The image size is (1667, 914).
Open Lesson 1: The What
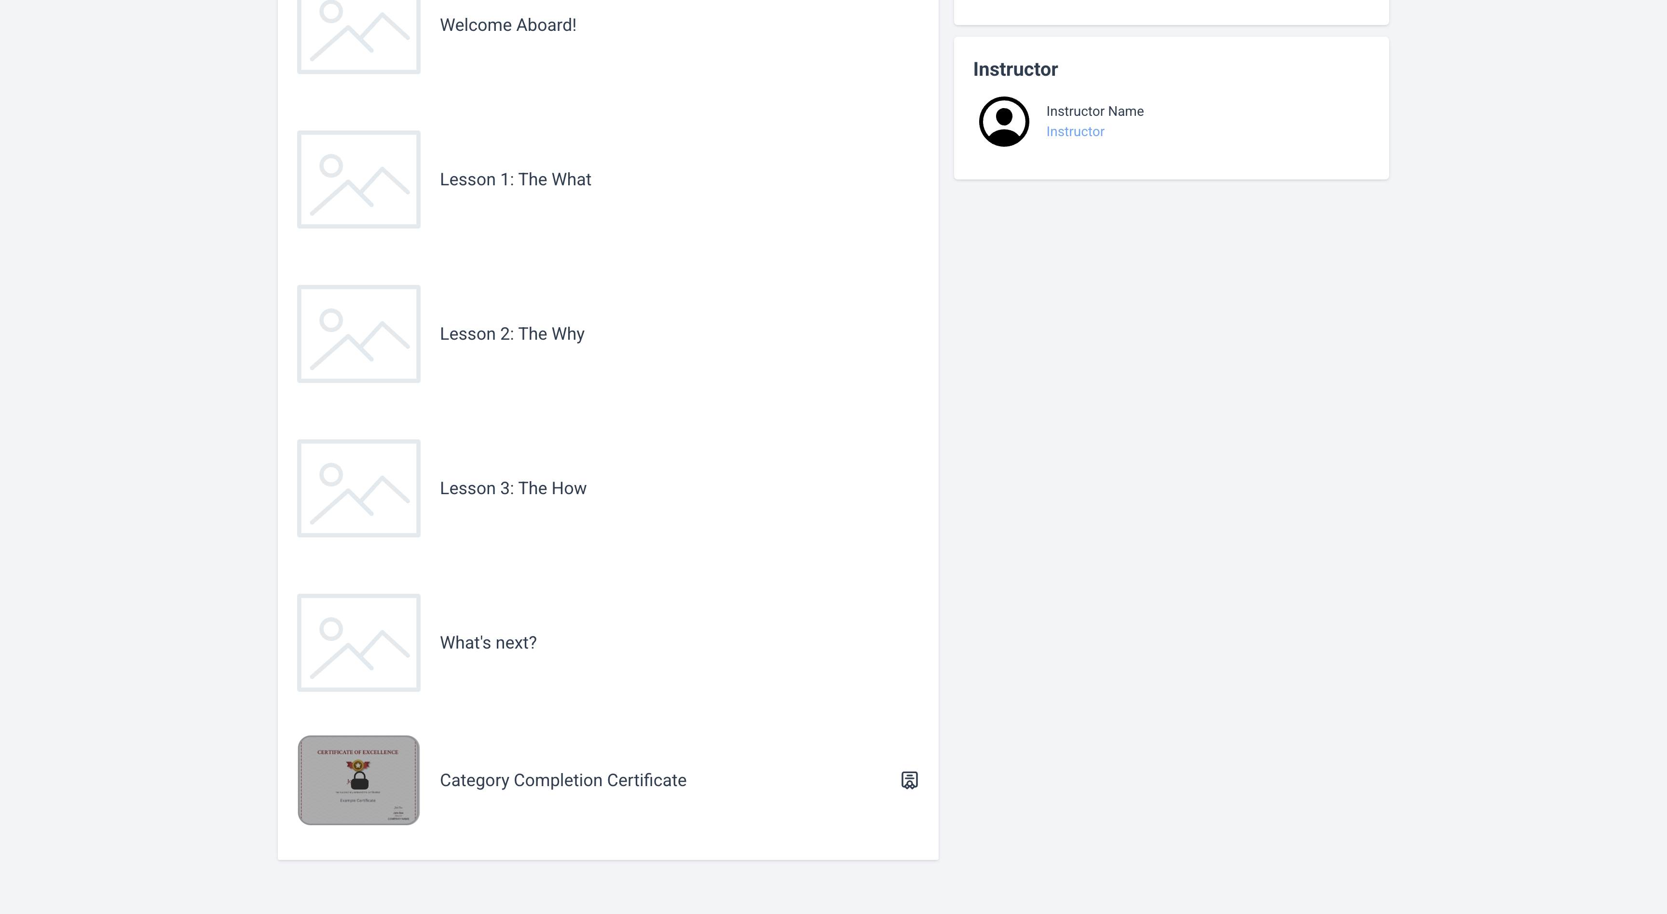click(x=515, y=180)
